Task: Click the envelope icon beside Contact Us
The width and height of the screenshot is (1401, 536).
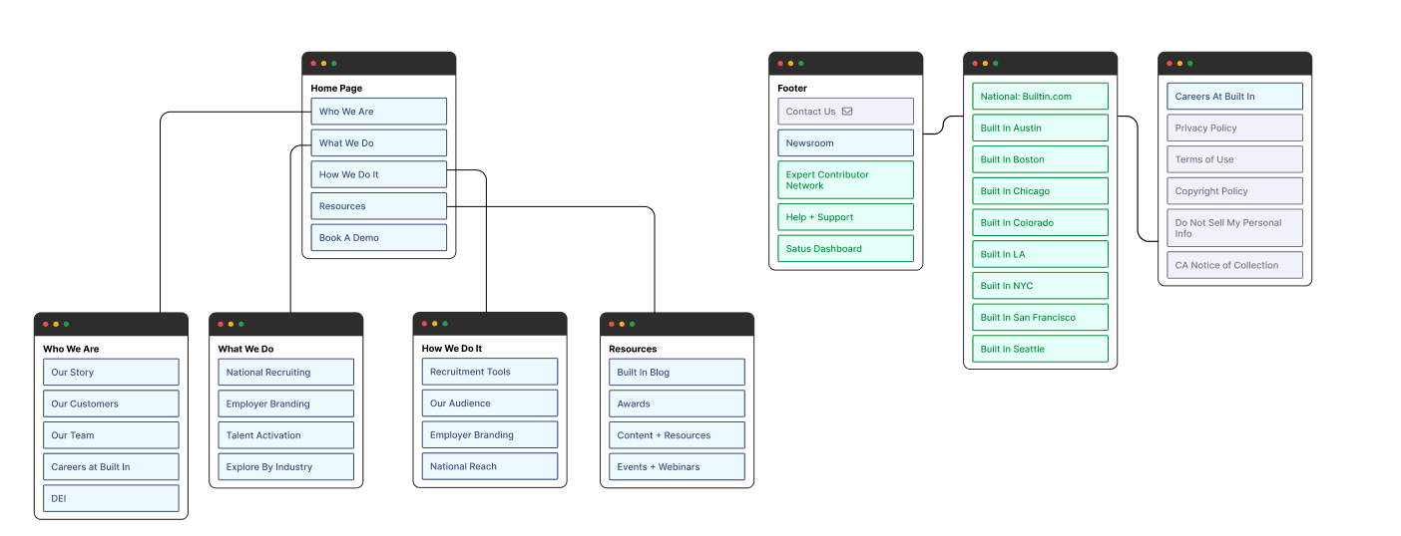Action: click(x=847, y=112)
